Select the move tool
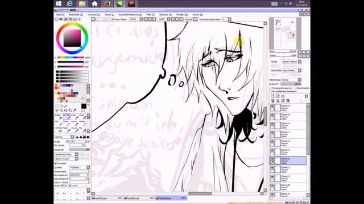 click(57, 110)
